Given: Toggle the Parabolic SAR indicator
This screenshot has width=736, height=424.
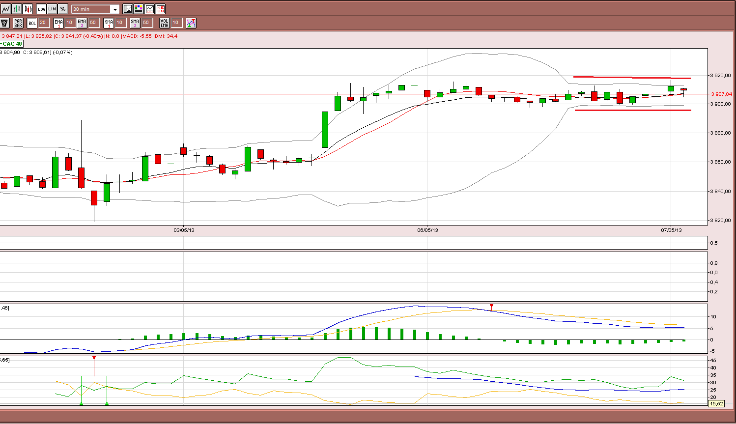Looking at the screenshot, I should (18, 23).
